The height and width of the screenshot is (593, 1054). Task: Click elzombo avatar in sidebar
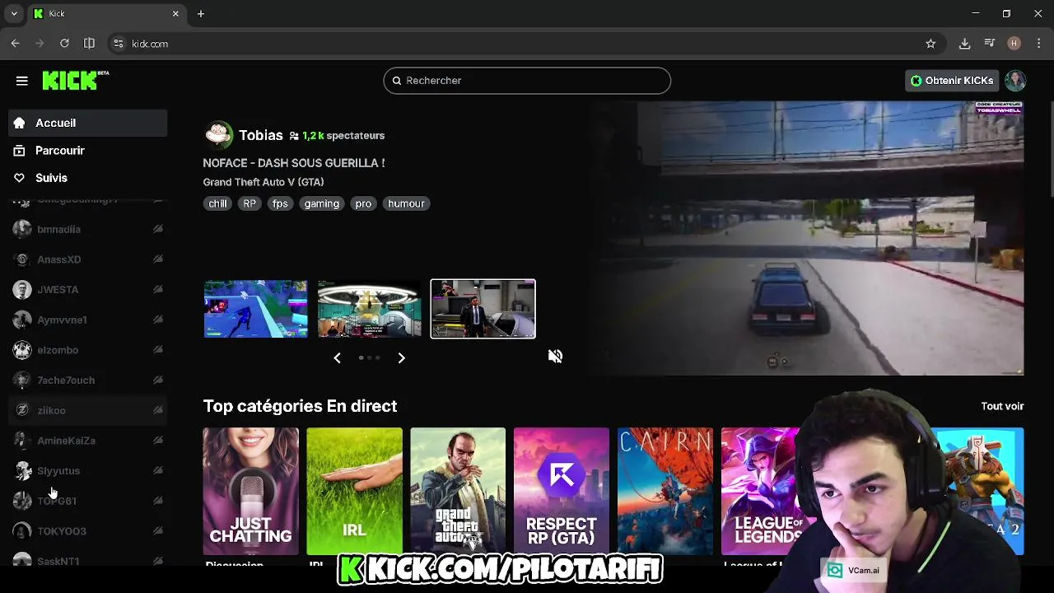tap(22, 350)
